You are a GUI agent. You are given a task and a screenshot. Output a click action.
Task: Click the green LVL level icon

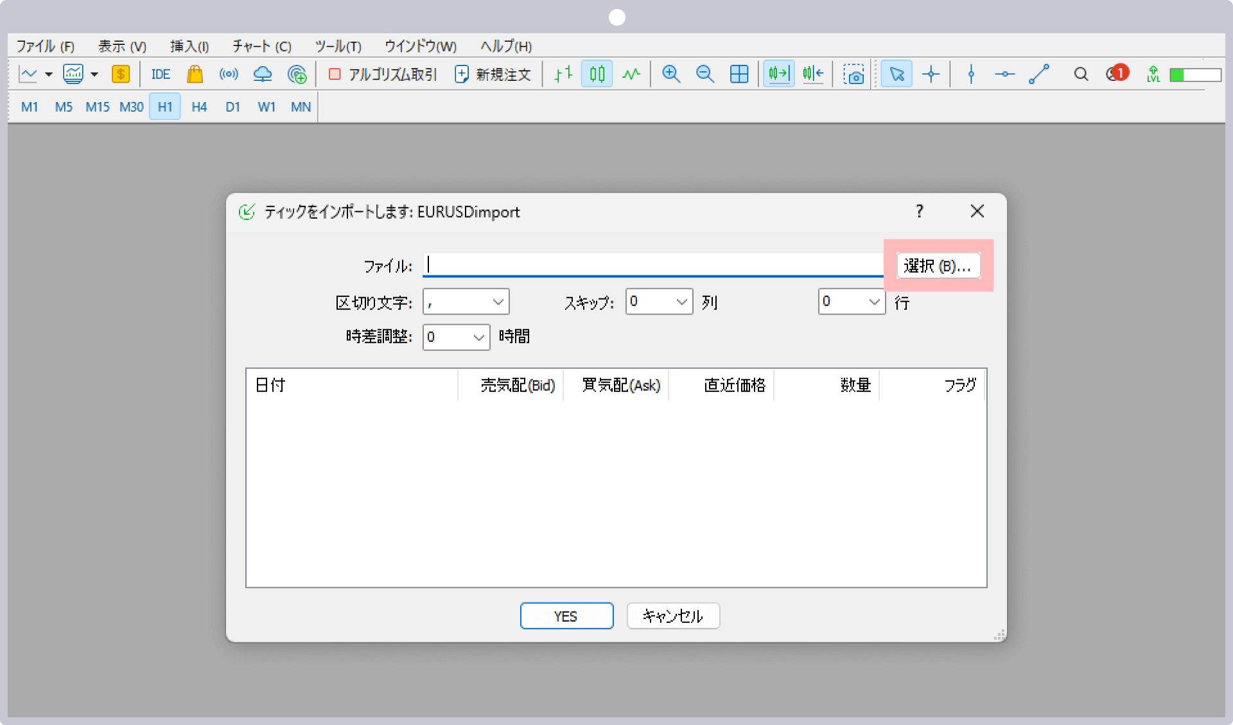coord(1153,74)
